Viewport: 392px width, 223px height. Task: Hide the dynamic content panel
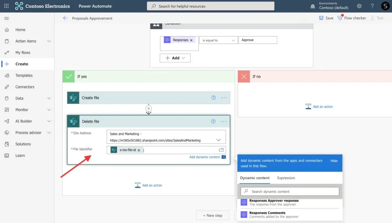point(334,161)
